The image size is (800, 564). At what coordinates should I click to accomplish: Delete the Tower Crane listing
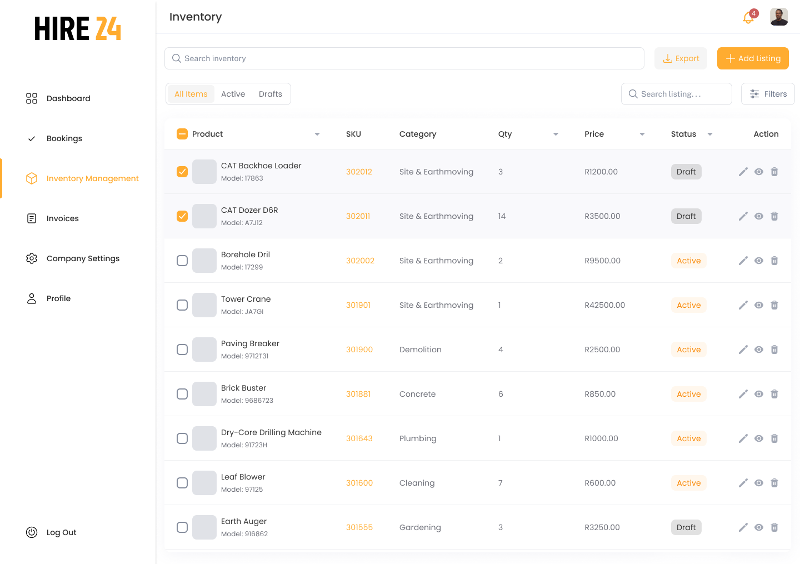774,305
